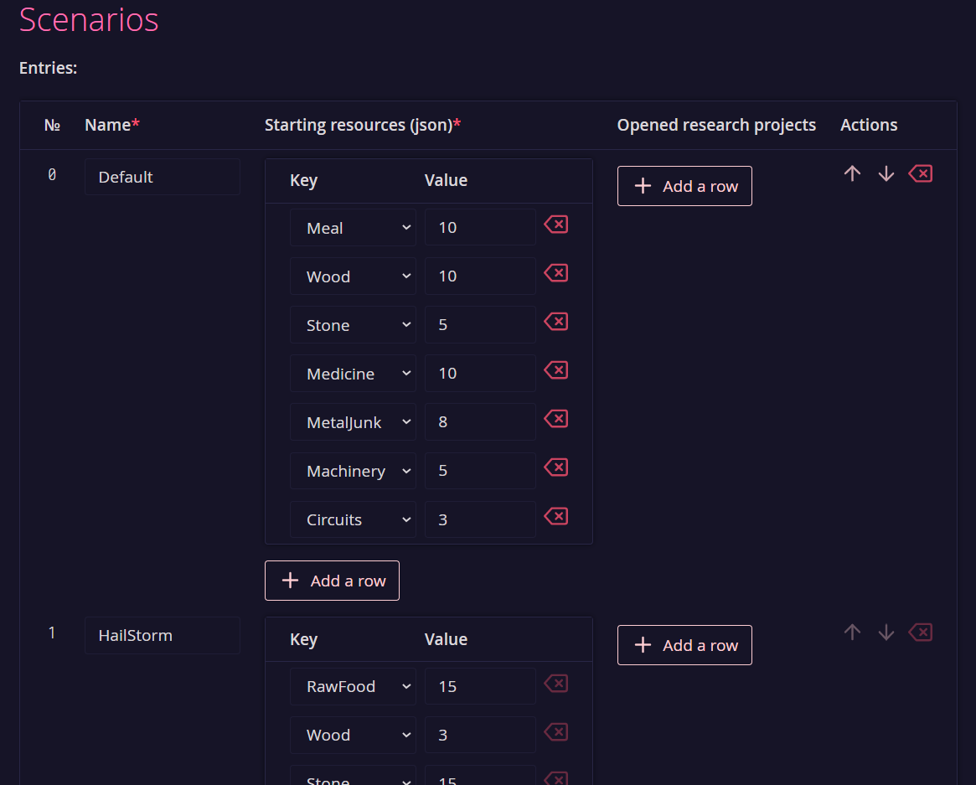976x785 pixels.
Task: Move the Default scenario down
Action: click(886, 173)
